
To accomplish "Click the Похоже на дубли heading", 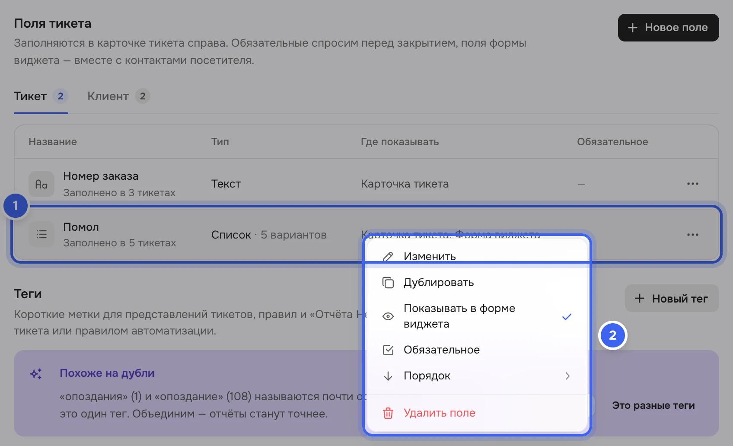I will [x=107, y=373].
